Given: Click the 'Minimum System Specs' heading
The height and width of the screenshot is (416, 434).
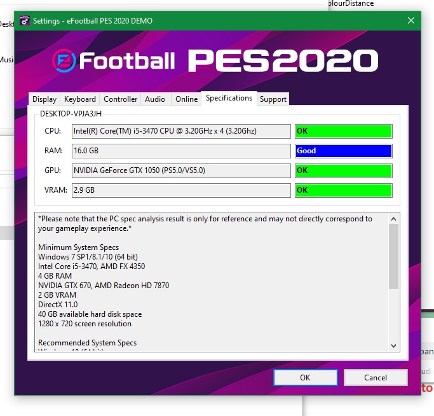Looking at the screenshot, I should click(x=78, y=247).
